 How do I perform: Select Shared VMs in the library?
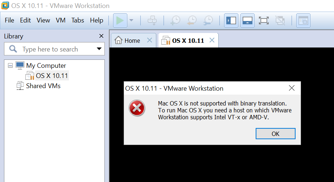click(x=43, y=86)
